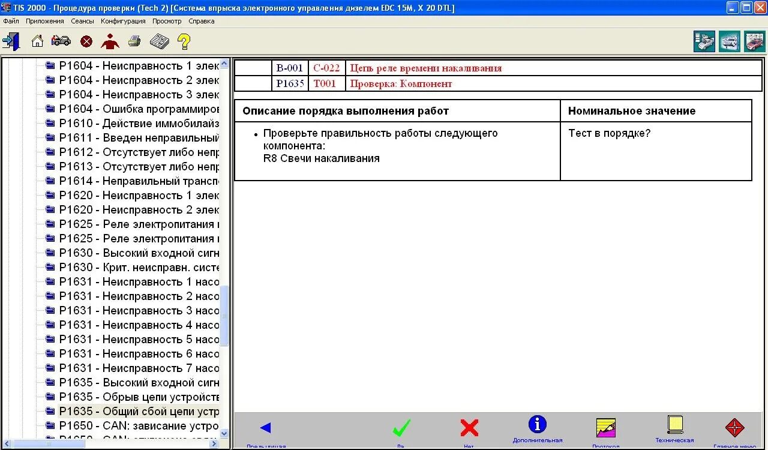
Task: Click the red stop circle icon
Action: pos(86,41)
